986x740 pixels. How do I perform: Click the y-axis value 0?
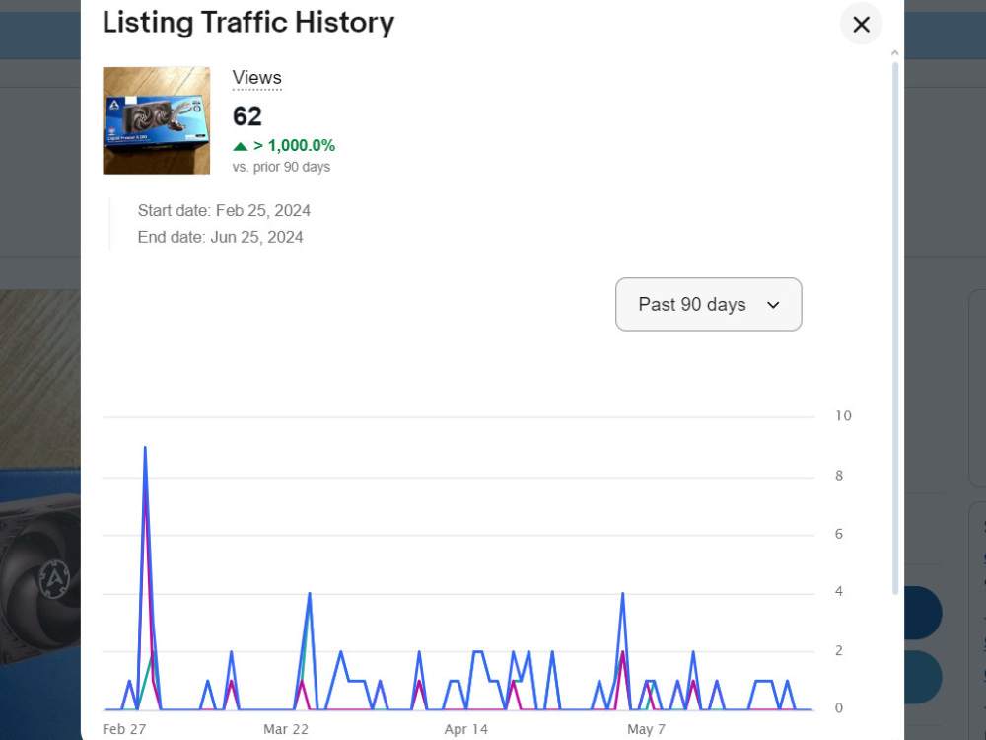click(839, 708)
